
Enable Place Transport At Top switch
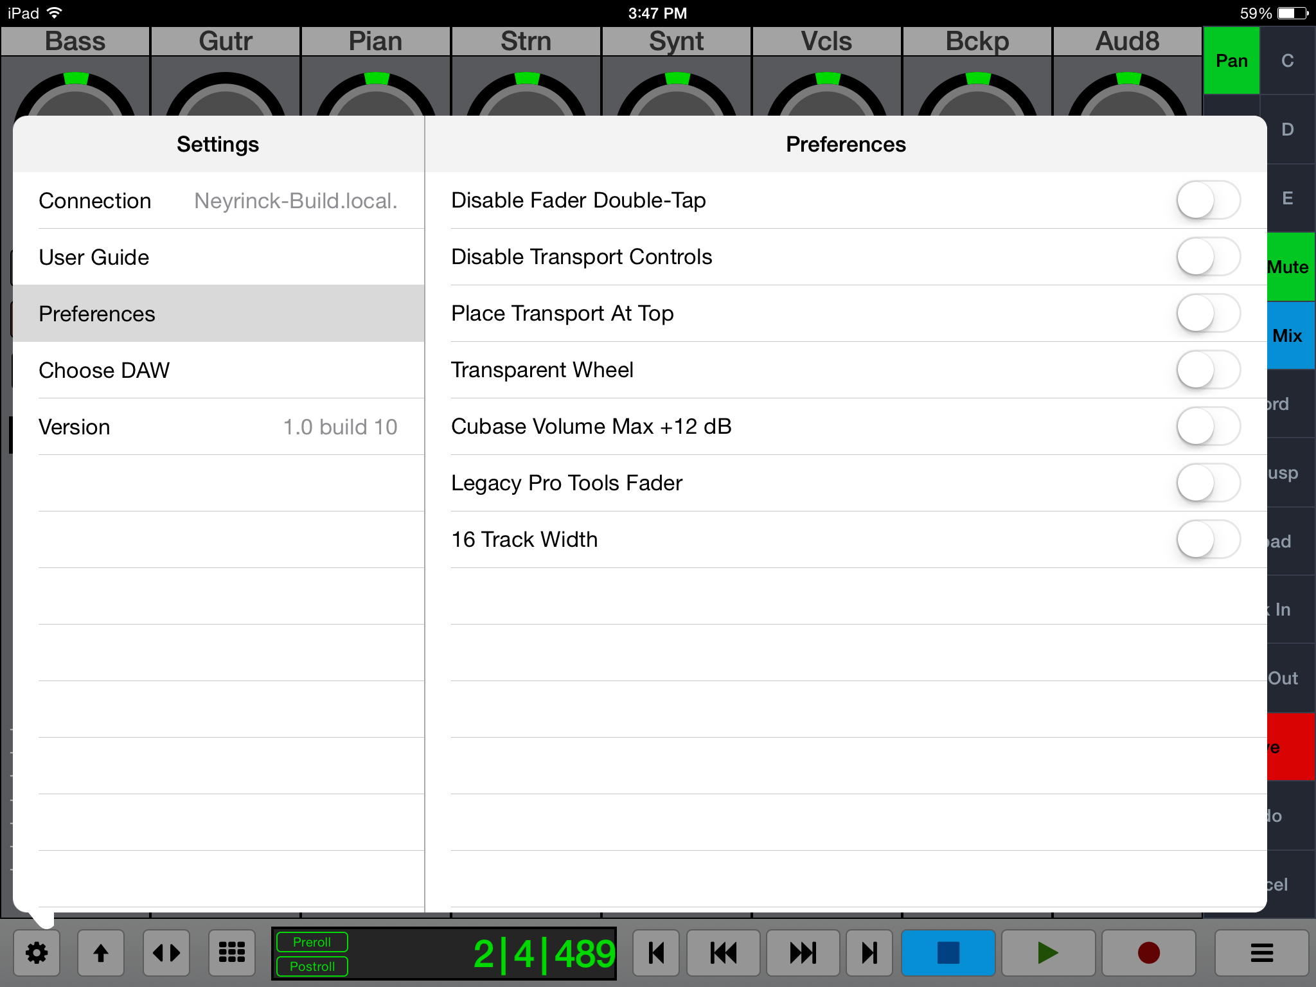coord(1207,314)
